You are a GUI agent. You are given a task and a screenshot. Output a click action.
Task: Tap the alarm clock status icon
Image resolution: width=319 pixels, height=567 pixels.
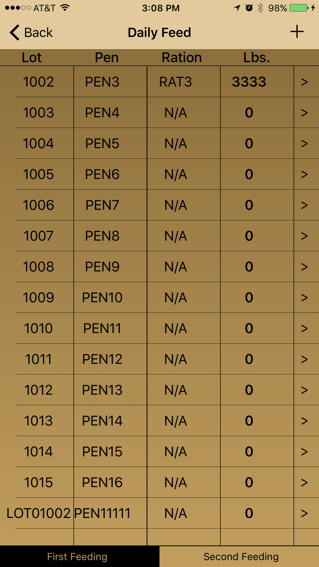pyautogui.click(x=249, y=8)
